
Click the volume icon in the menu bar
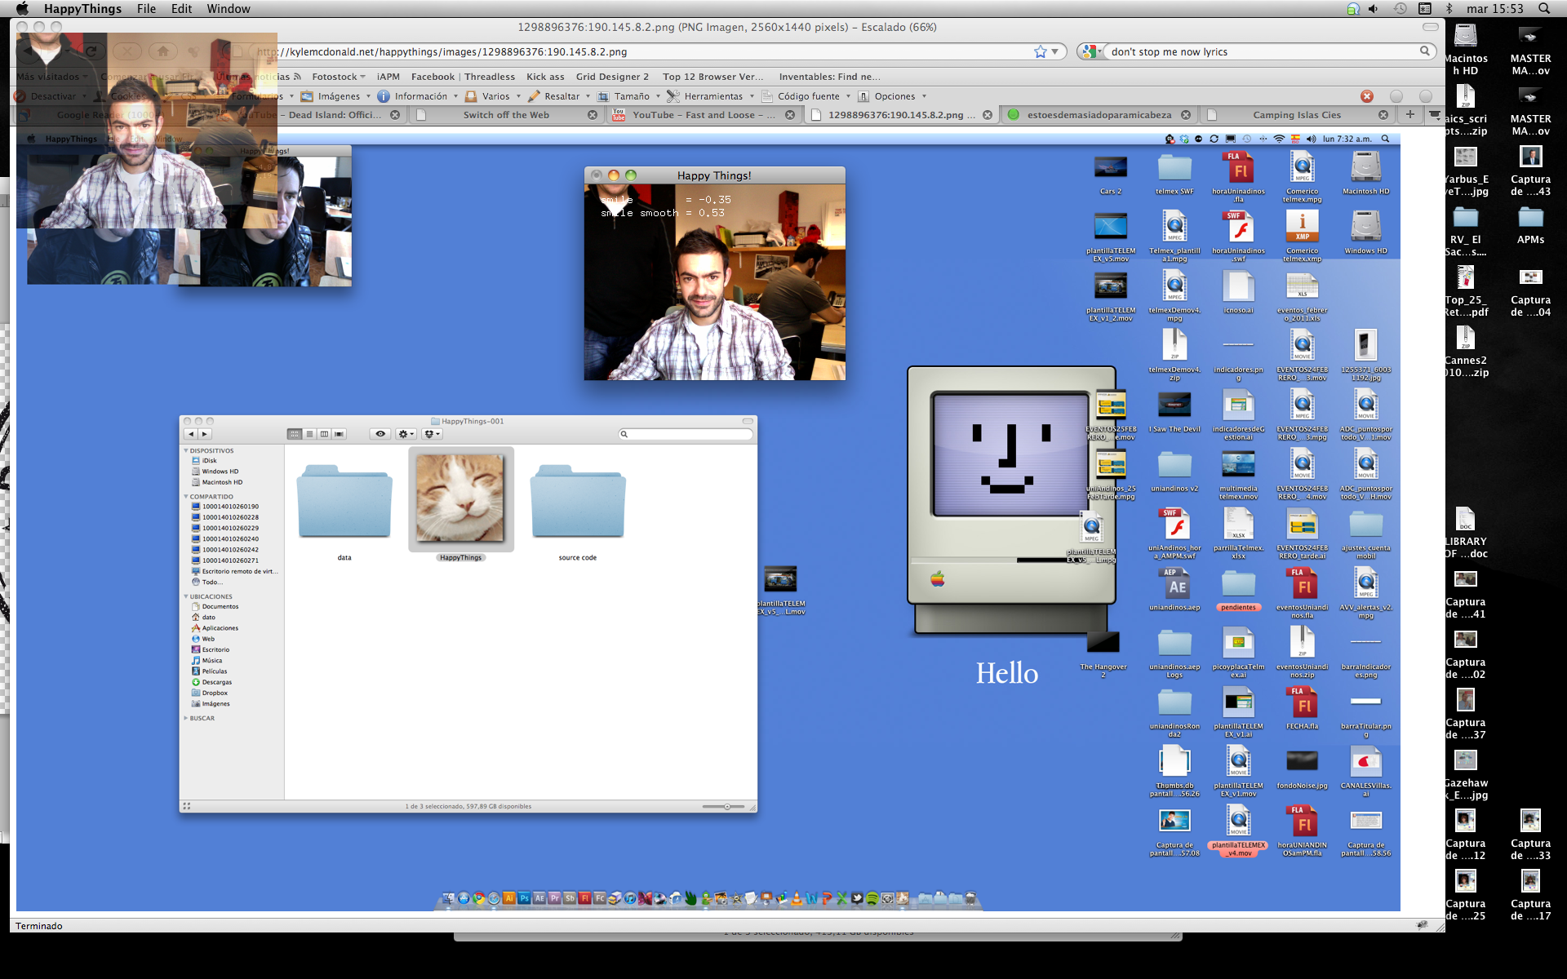click(x=1374, y=9)
